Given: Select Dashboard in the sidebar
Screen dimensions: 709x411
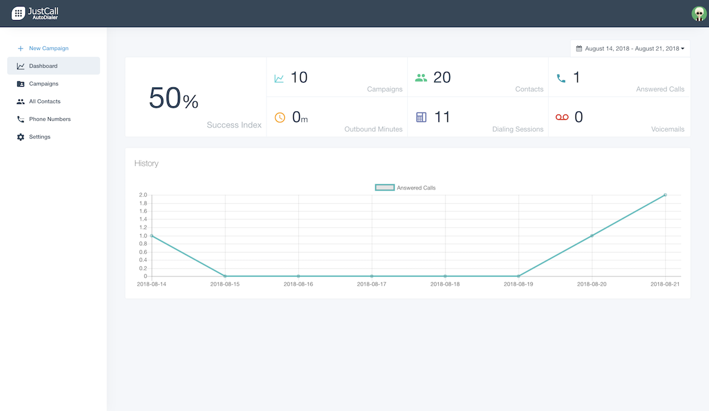Looking at the screenshot, I should [x=42, y=66].
